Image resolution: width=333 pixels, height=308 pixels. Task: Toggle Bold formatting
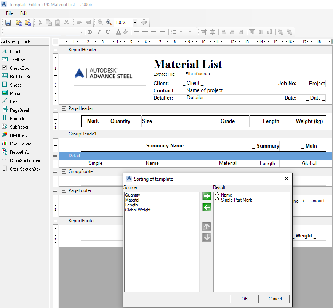point(90,32)
